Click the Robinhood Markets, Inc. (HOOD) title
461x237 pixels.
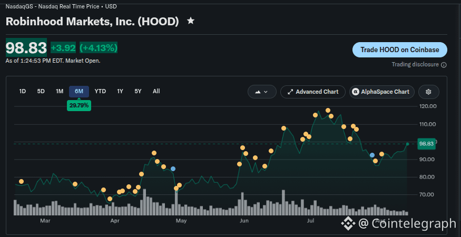pyautogui.click(x=92, y=22)
